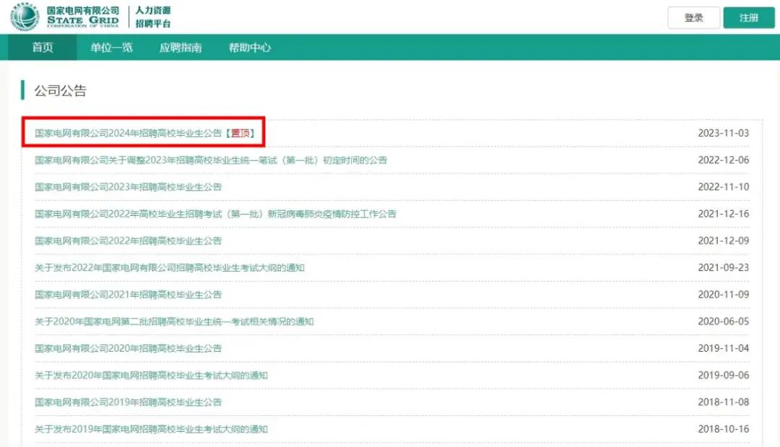The image size is (780, 447).
Task: Open the pinned 2024年招聘高校毕业生公告 announcement
Action: point(129,133)
